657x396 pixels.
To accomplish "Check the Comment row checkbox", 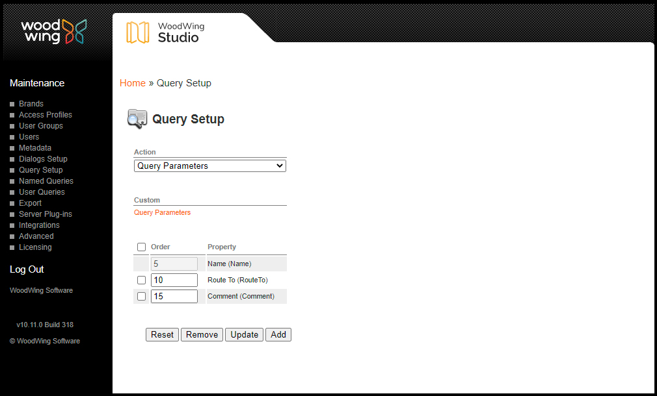I will pyautogui.click(x=141, y=296).
